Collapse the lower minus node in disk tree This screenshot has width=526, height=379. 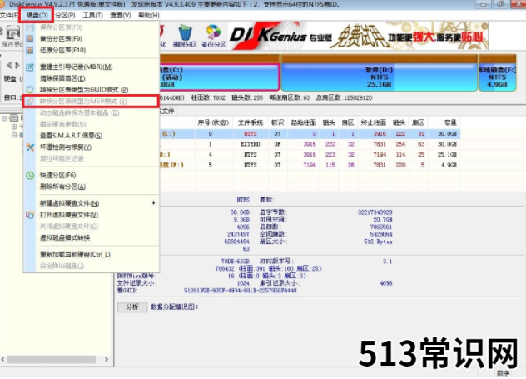[x=14, y=135]
